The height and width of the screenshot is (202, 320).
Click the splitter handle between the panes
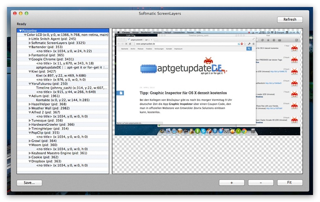click(x=111, y=101)
